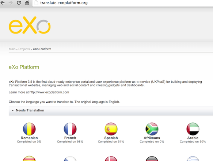Click the eXo logo
This screenshot has width=213, height=161.
click(30, 25)
